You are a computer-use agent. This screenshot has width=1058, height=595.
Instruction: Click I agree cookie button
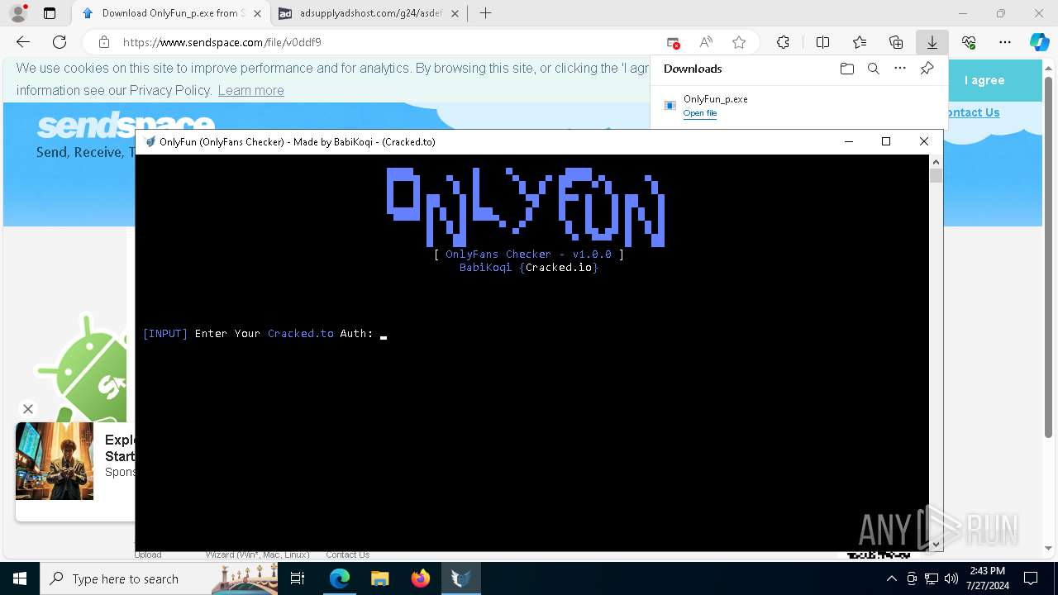984,80
